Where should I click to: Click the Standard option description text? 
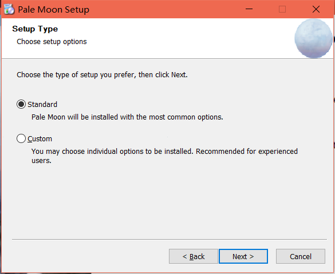(x=127, y=117)
